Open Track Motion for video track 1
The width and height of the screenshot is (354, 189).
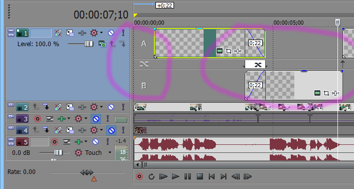(x=70, y=33)
